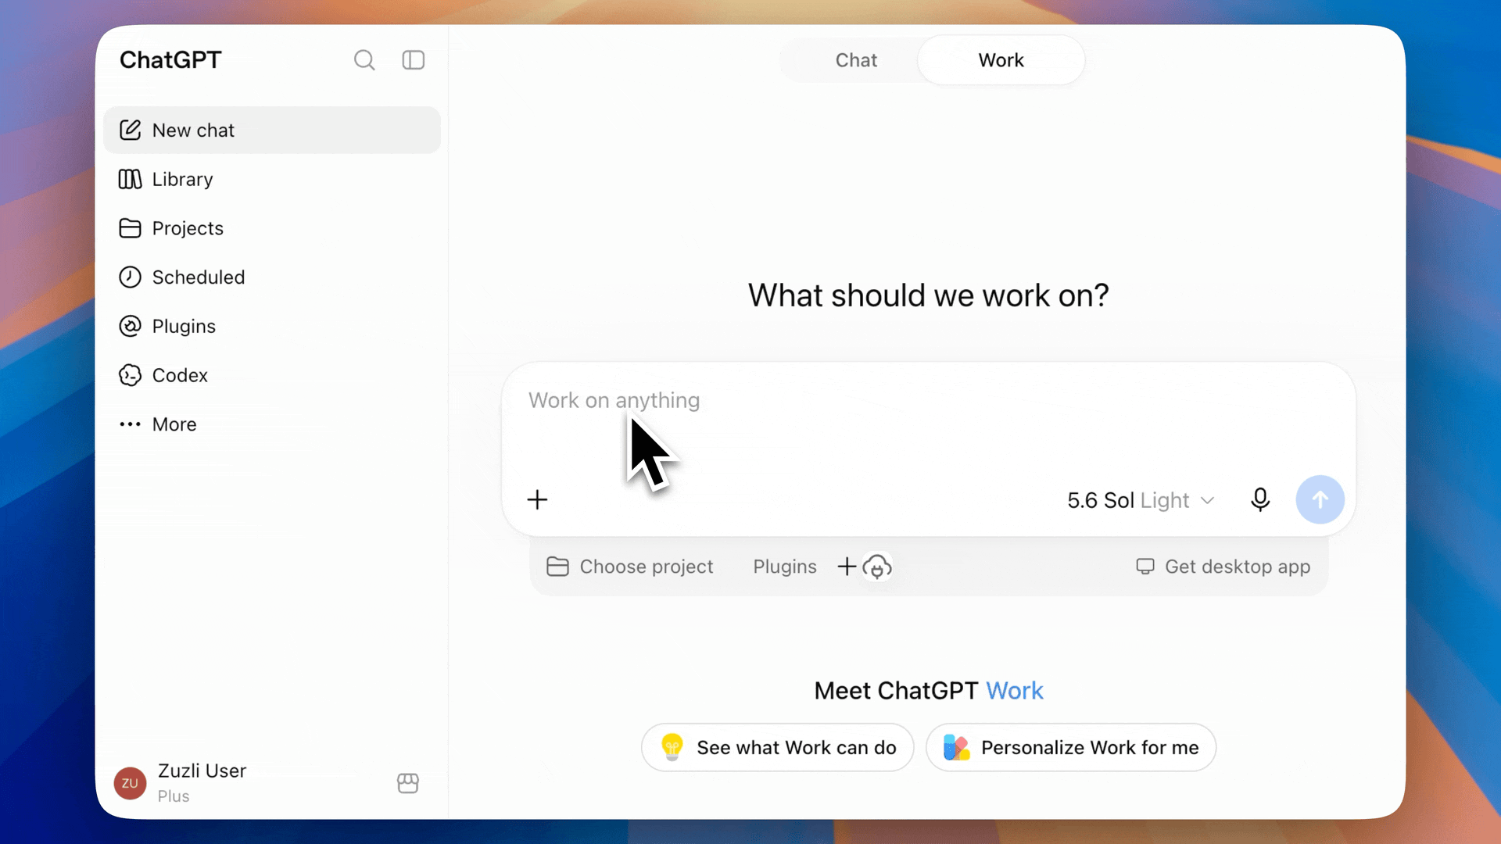The image size is (1501, 844).
Task: Click the ZU avatar circle
Action: click(131, 783)
